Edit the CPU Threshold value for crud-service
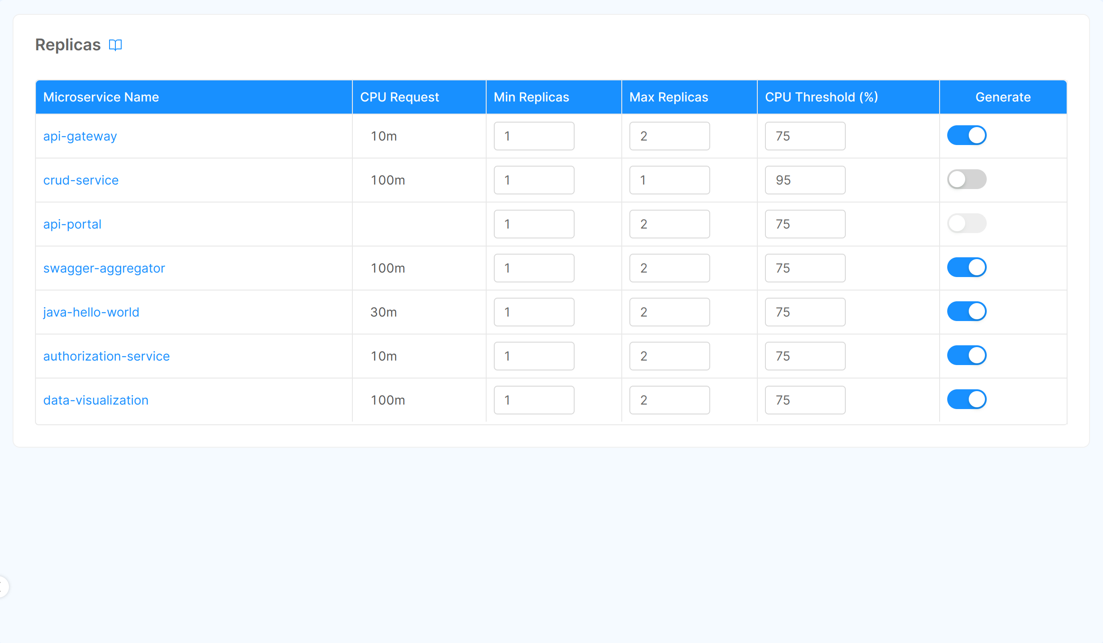Image resolution: width=1103 pixels, height=643 pixels. [x=805, y=180]
